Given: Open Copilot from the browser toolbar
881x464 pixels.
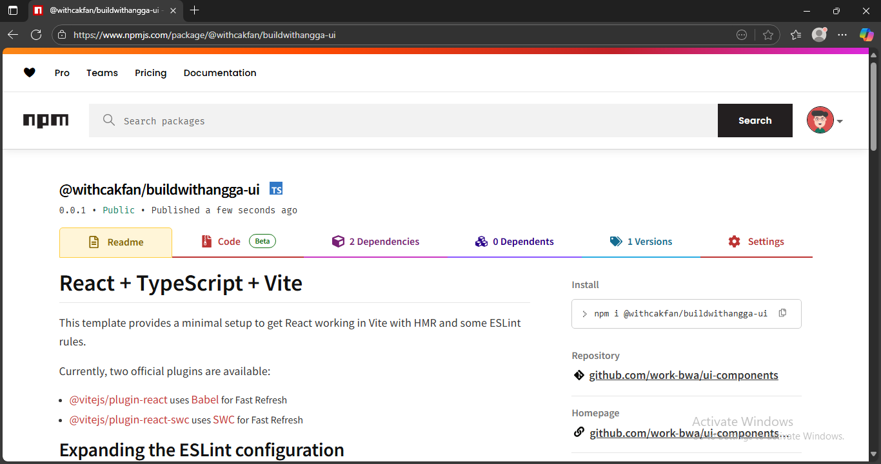Looking at the screenshot, I should [866, 35].
